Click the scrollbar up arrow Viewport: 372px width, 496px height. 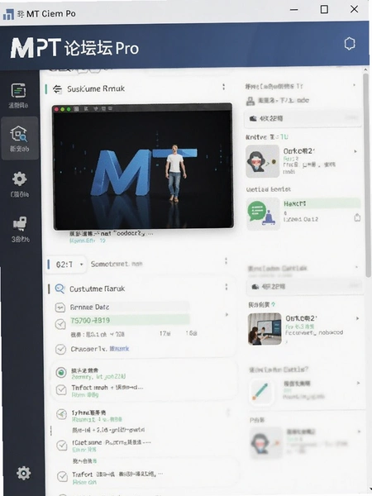click(x=366, y=69)
